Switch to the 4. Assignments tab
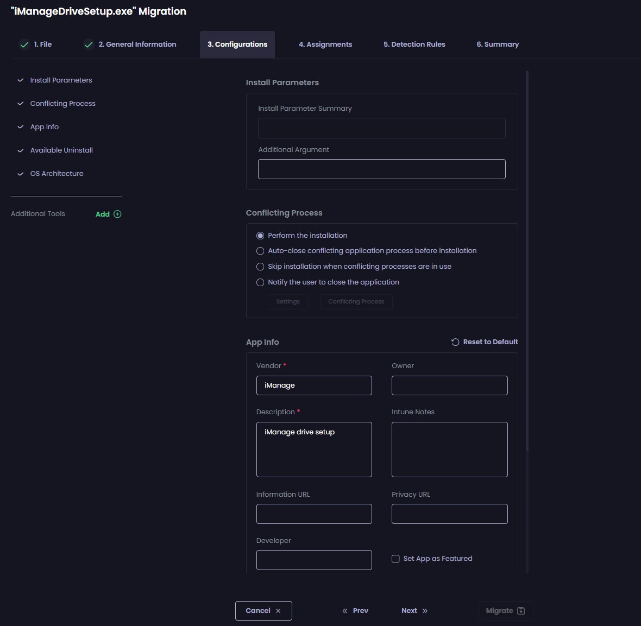 tap(325, 45)
